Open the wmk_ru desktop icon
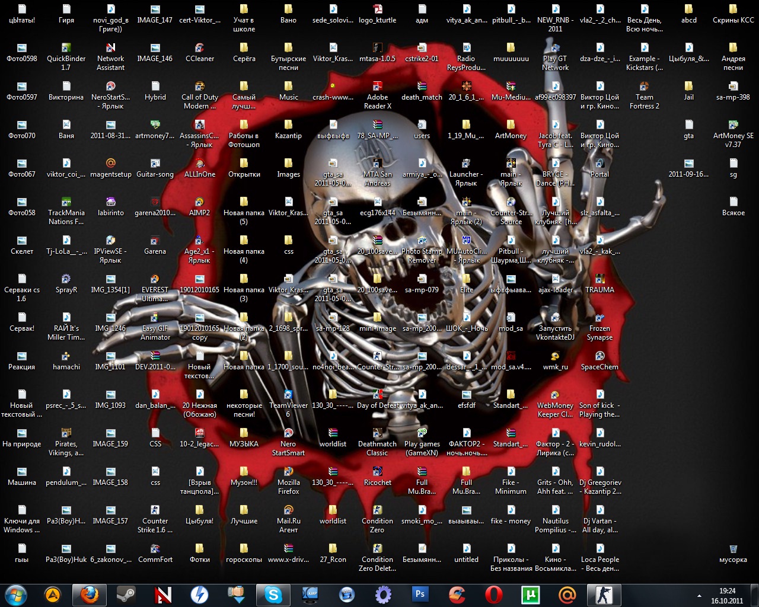759x607 pixels. click(x=556, y=361)
